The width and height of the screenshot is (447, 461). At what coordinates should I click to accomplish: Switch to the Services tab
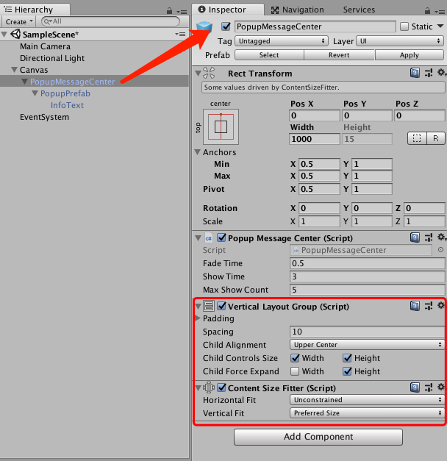[x=359, y=10]
